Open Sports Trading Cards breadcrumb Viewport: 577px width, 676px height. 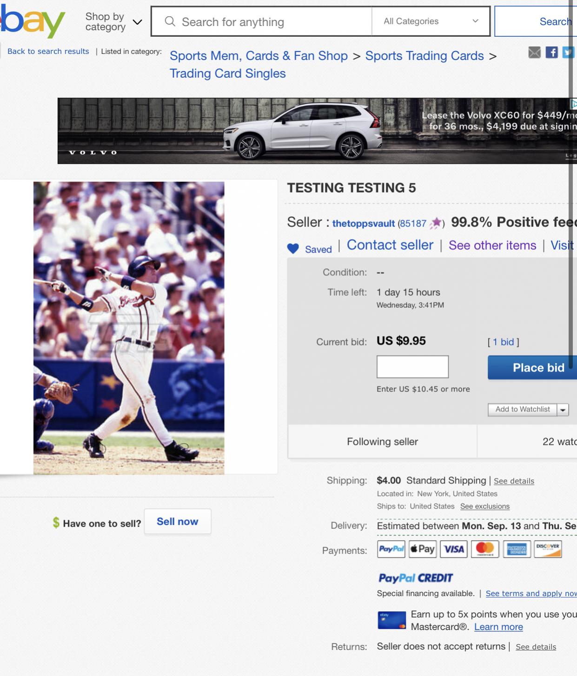(x=424, y=56)
